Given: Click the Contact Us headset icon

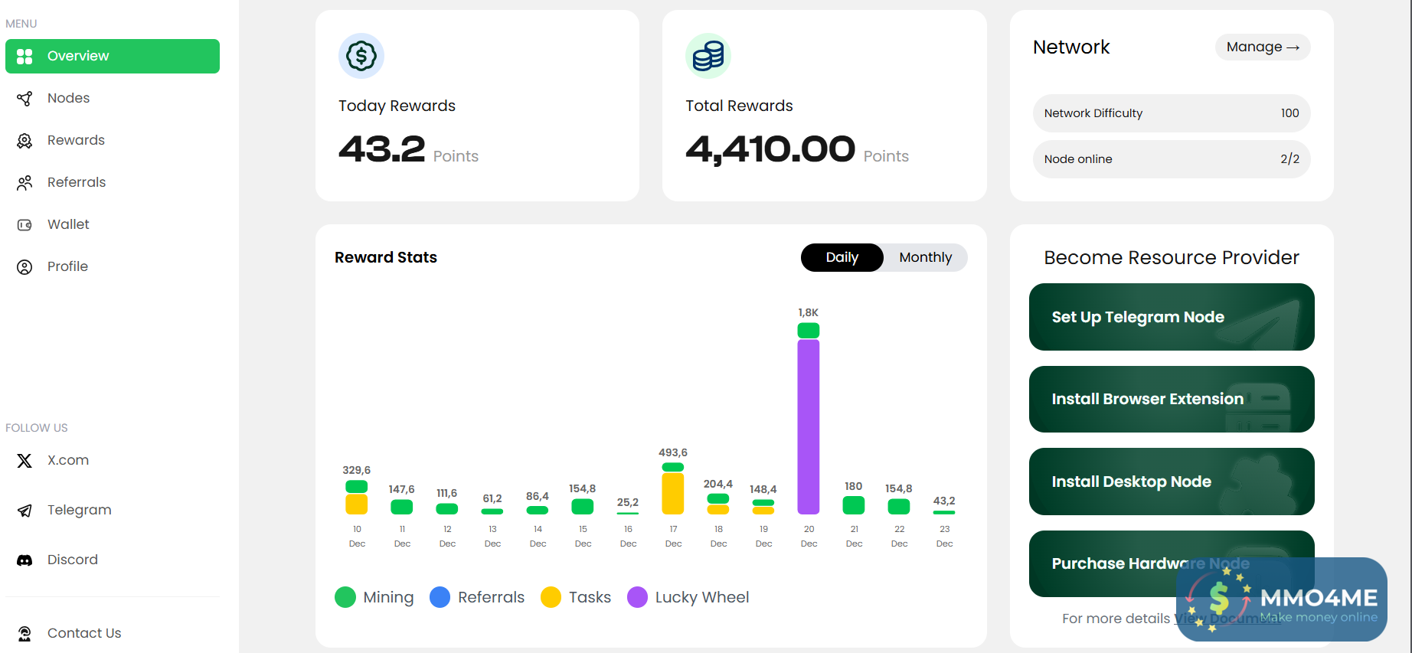Looking at the screenshot, I should click(25, 634).
